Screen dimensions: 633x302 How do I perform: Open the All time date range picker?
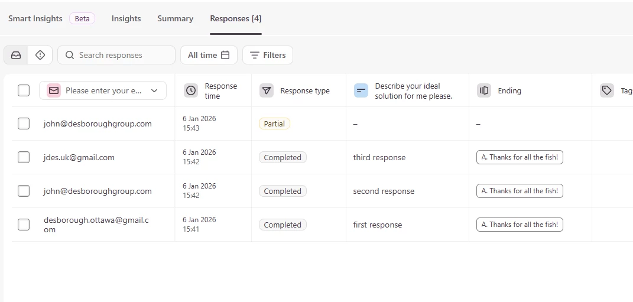point(209,55)
